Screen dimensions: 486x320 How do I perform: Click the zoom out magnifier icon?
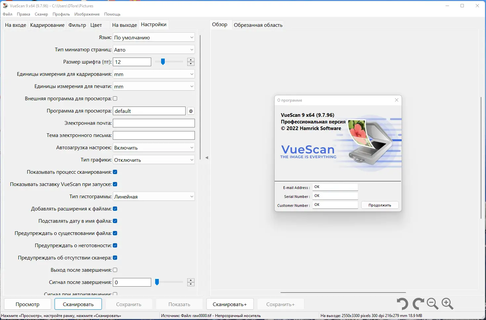coord(432,303)
